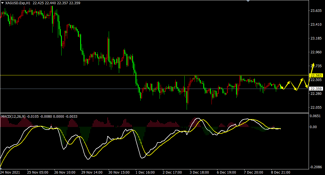Click the -0.2086 MACD scale value
The width and height of the screenshot is (325, 175).
coord(316,167)
